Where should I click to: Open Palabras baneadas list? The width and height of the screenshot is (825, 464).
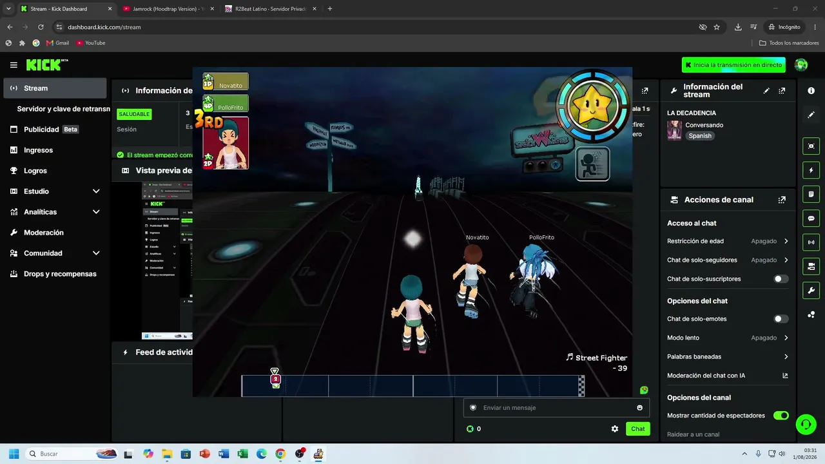coord(728,356)
